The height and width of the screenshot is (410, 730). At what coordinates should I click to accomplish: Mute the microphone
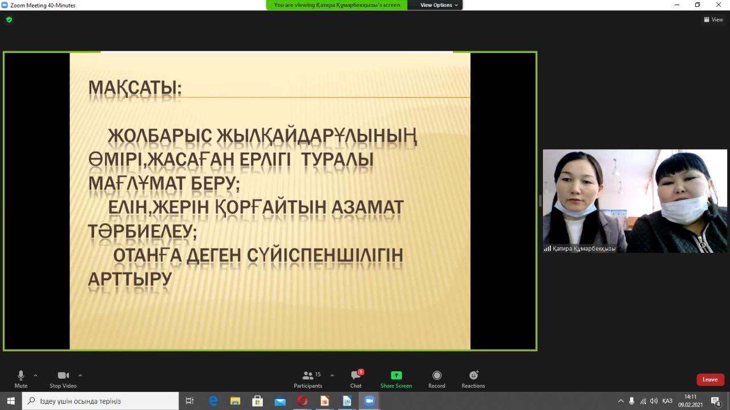coord(21,379)
